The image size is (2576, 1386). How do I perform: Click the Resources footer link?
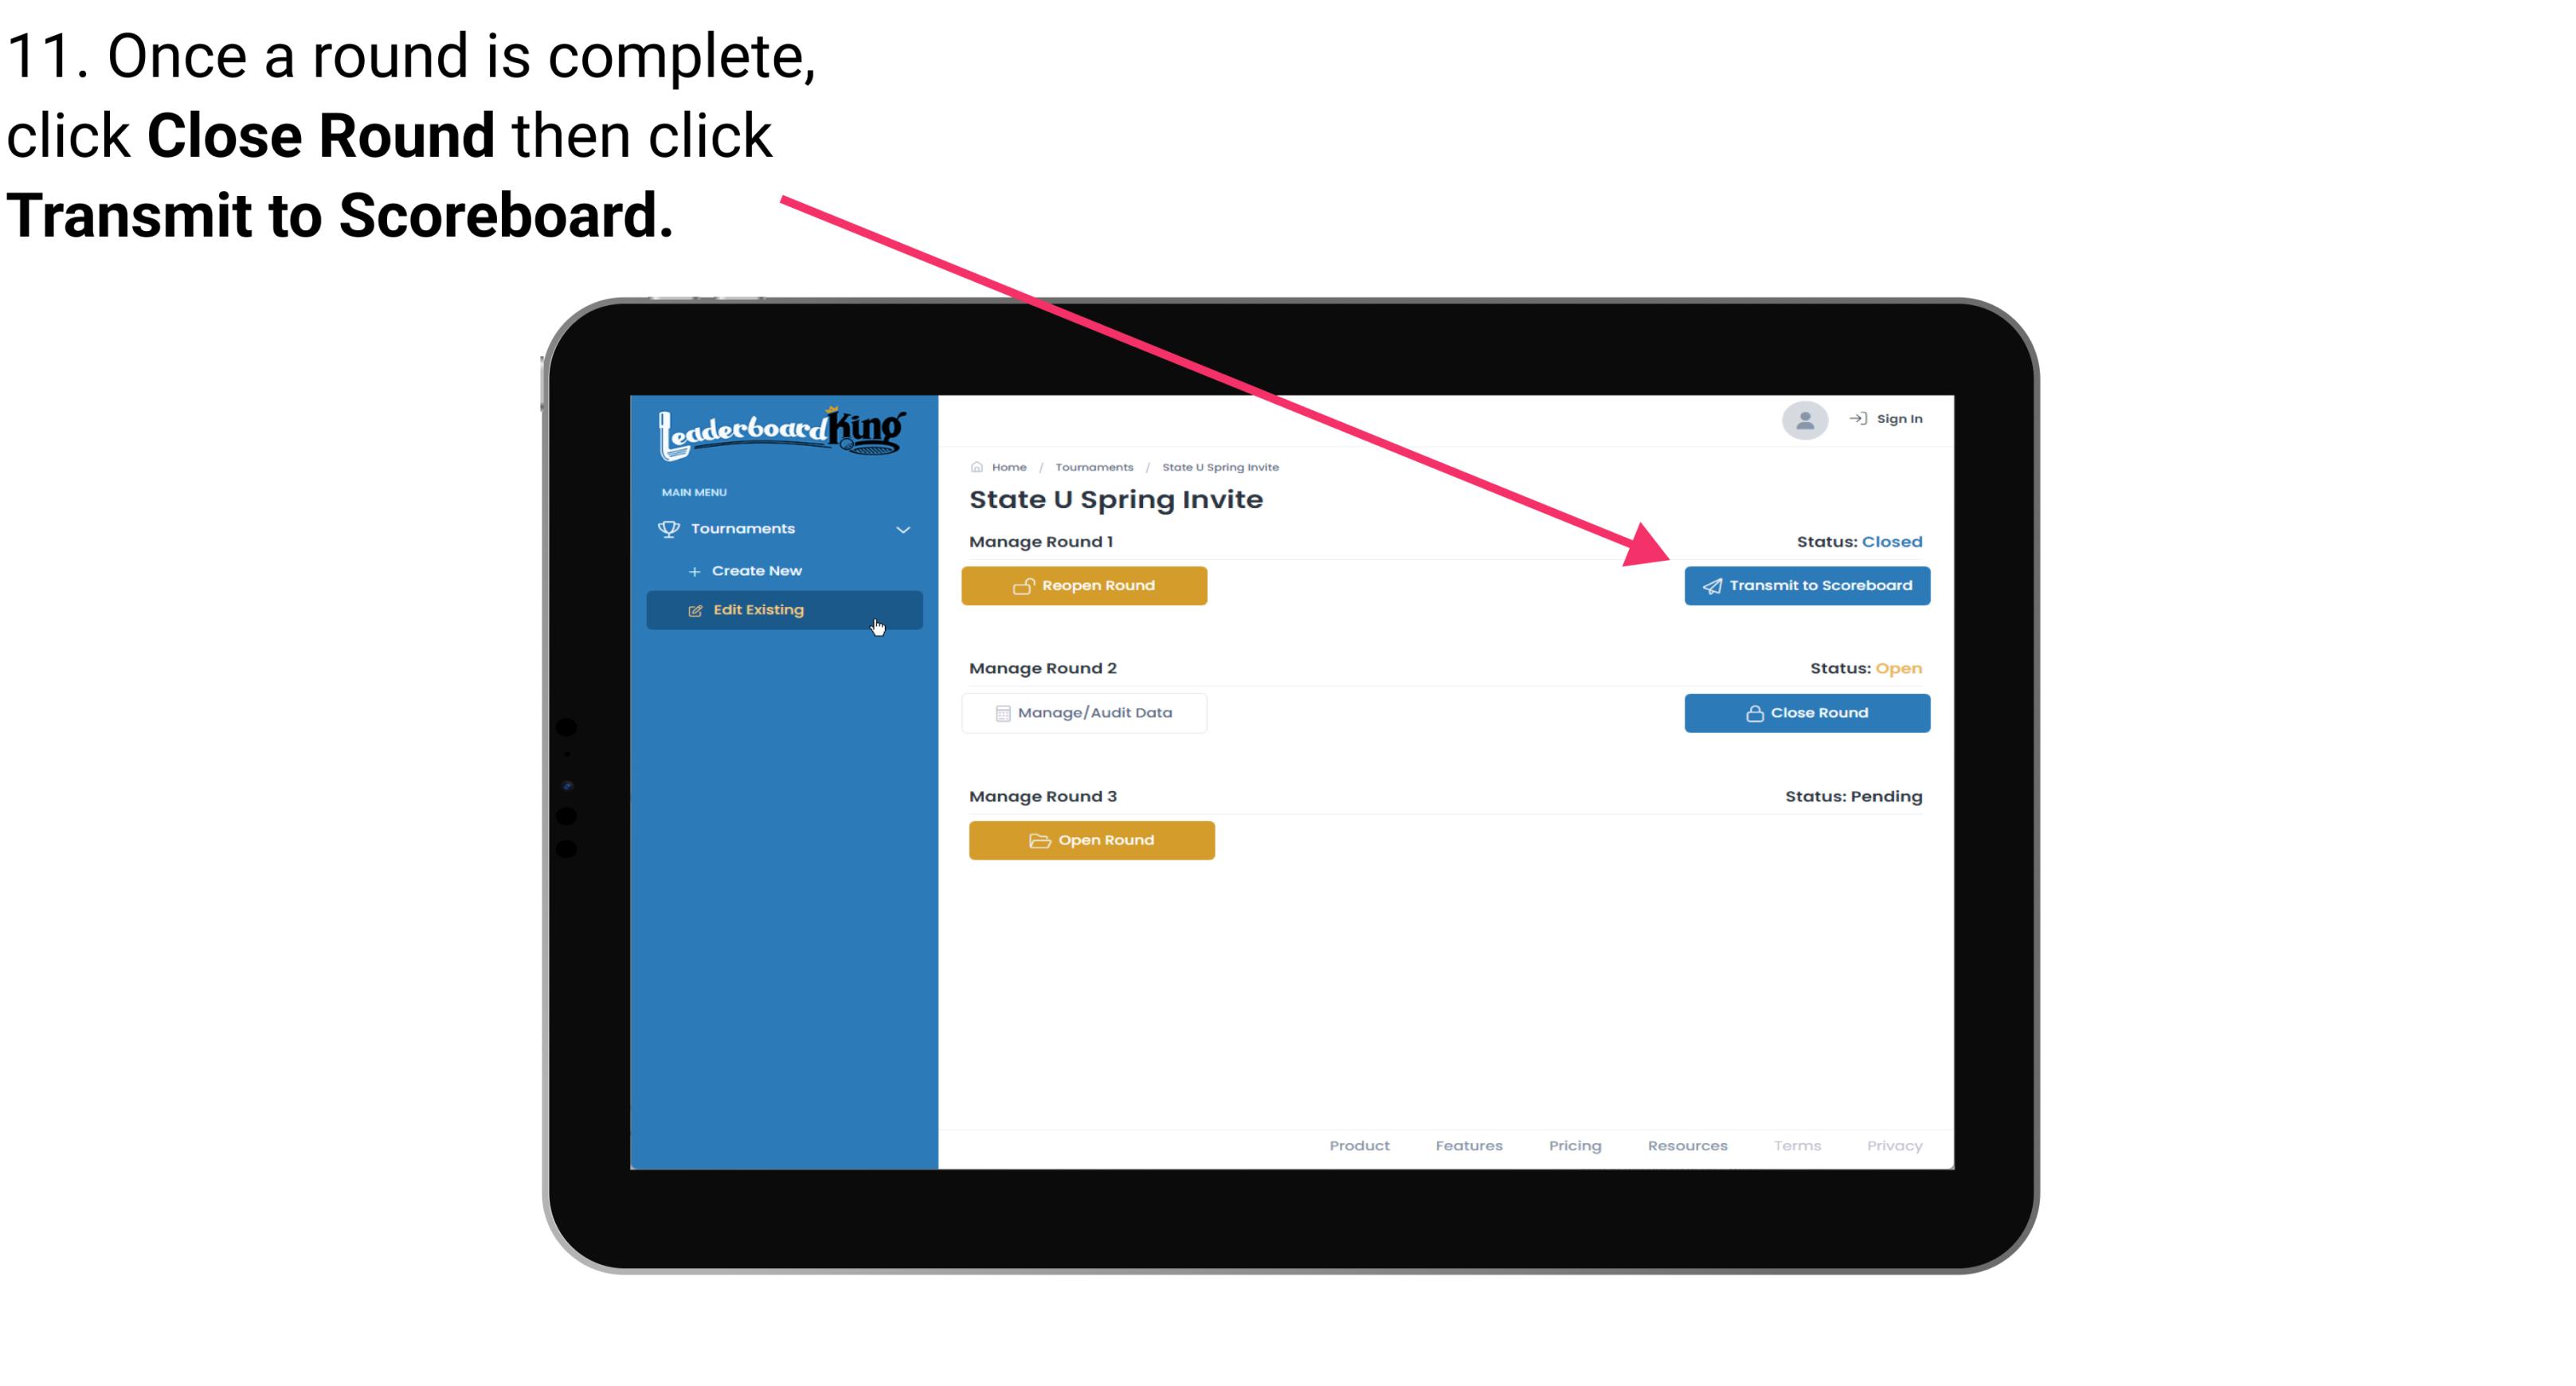pyautogui.click(x=1687, y=1145)
